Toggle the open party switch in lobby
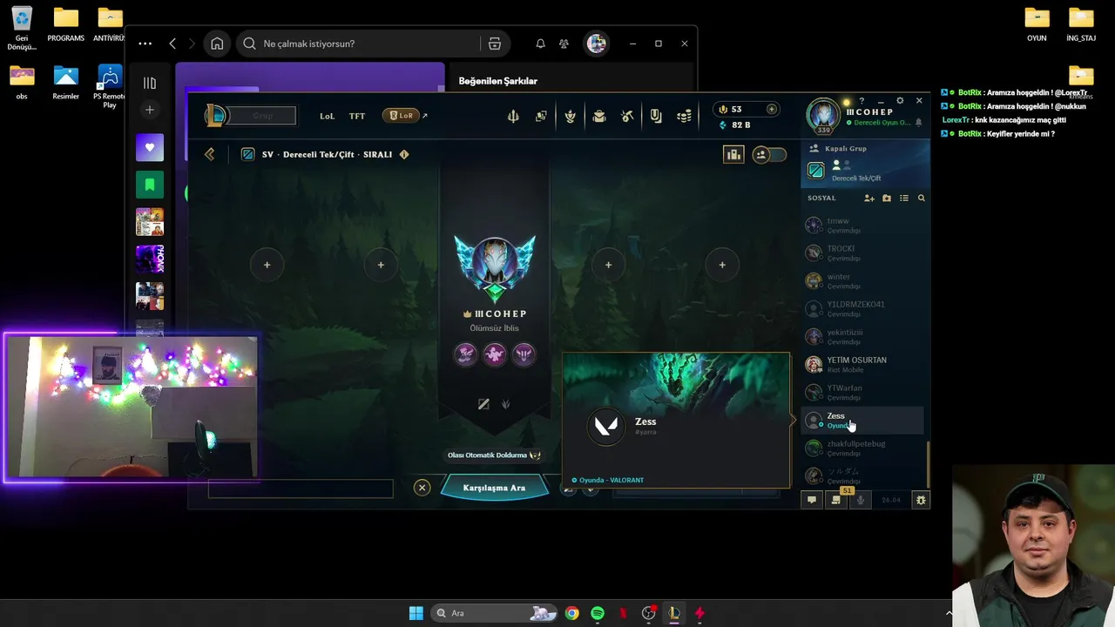Image resolution: width=1115 pixels, height=627 pixels. click(x=769, y=154)
